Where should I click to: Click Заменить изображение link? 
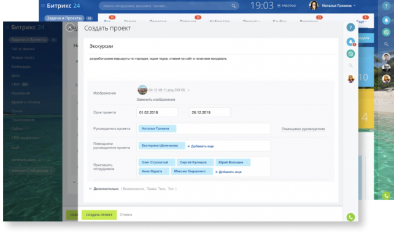tap(156, 99)
